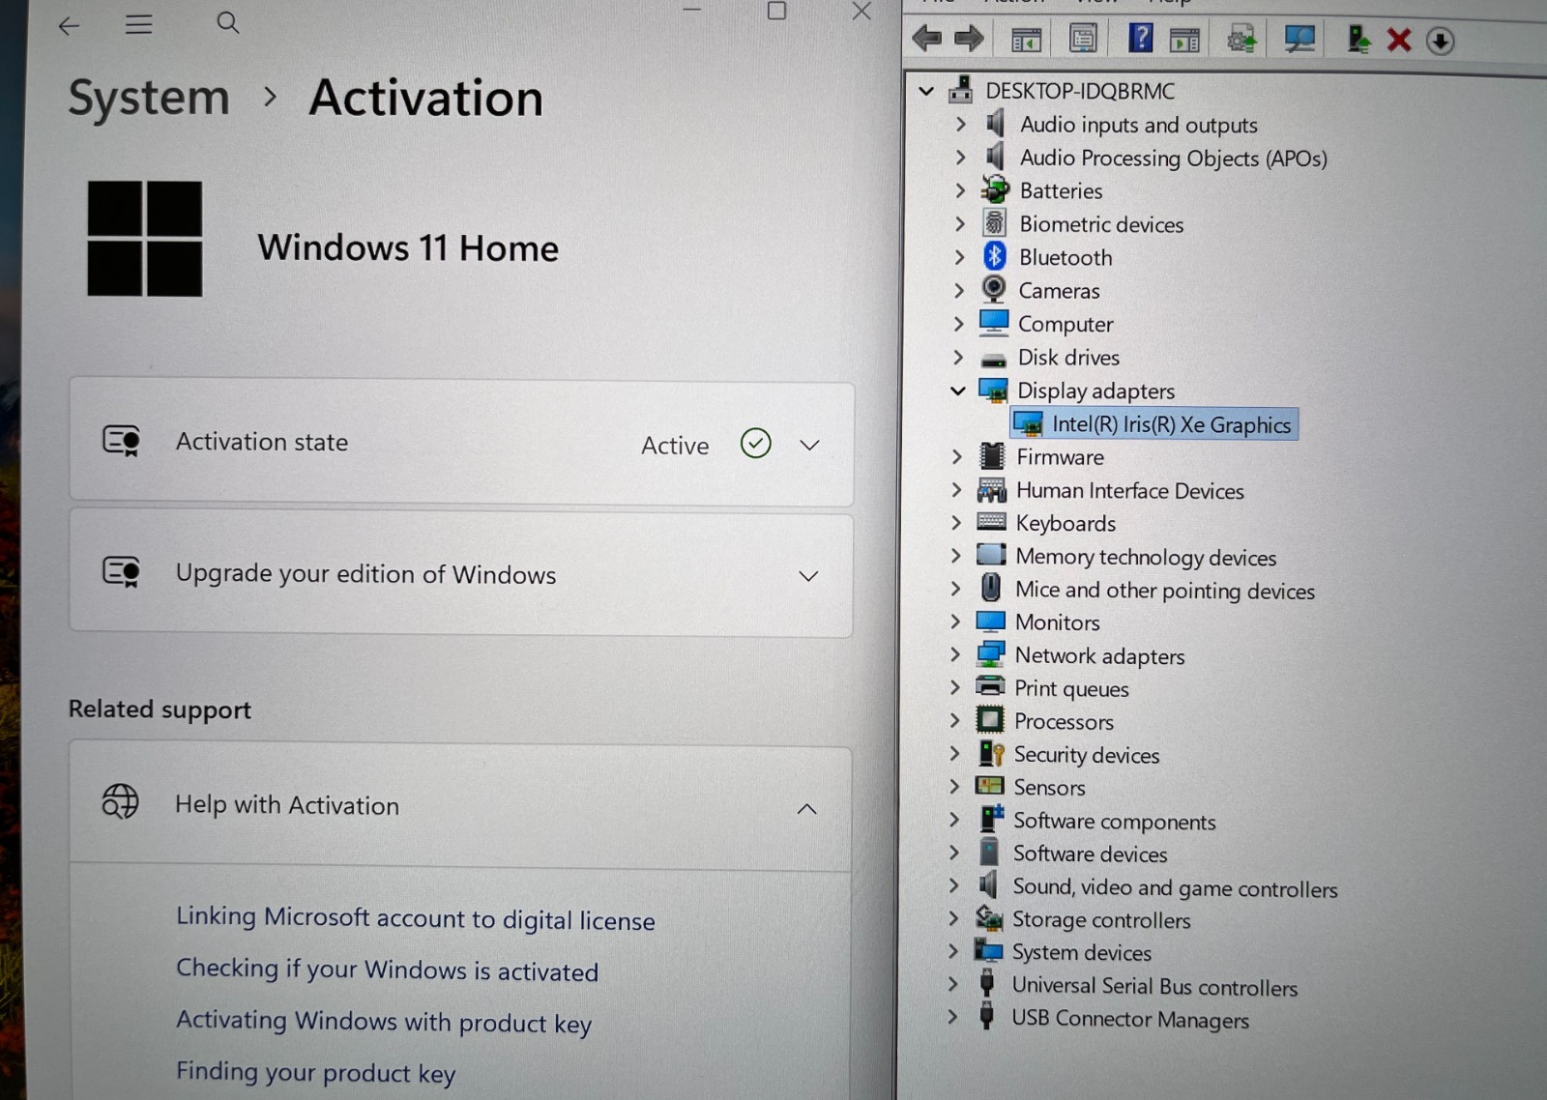Select the Print queues printer icon
Viewport: 1547px width, 1100px height.
[990, 686]
